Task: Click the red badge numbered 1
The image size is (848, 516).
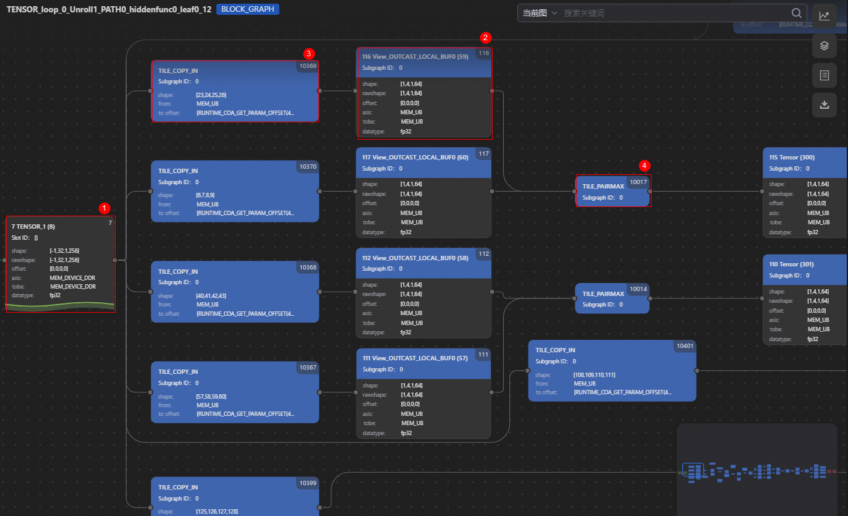Action: [x=104, y=208]
